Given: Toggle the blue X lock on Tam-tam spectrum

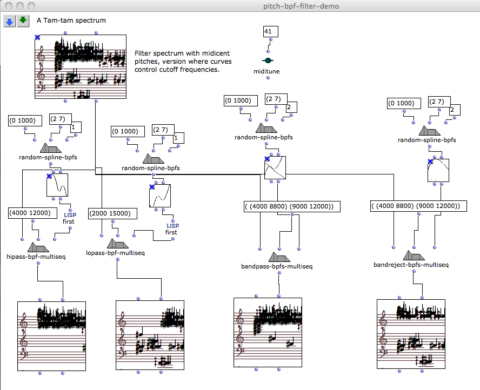Looking at the screenshot, I should tap(37, 37).
